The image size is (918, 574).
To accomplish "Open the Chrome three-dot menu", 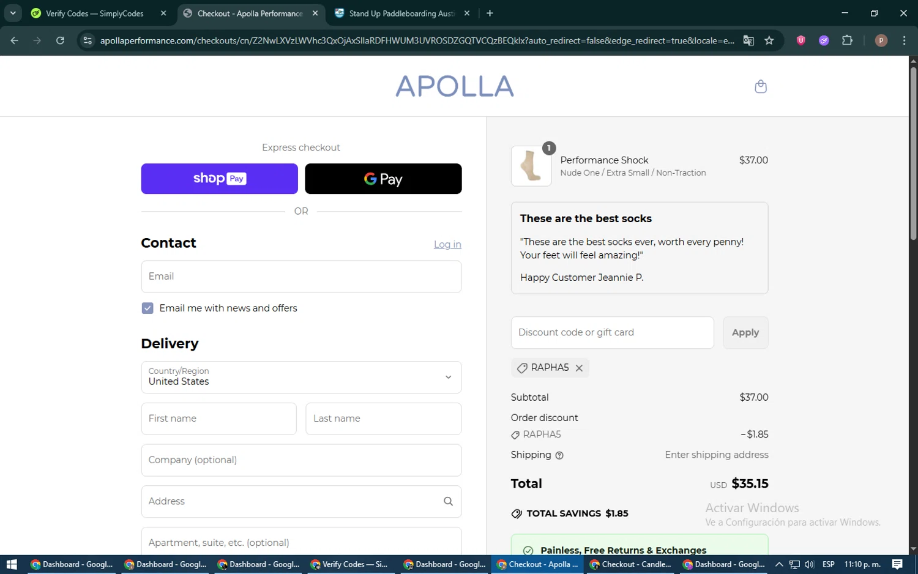I will (x=905, y=40).
